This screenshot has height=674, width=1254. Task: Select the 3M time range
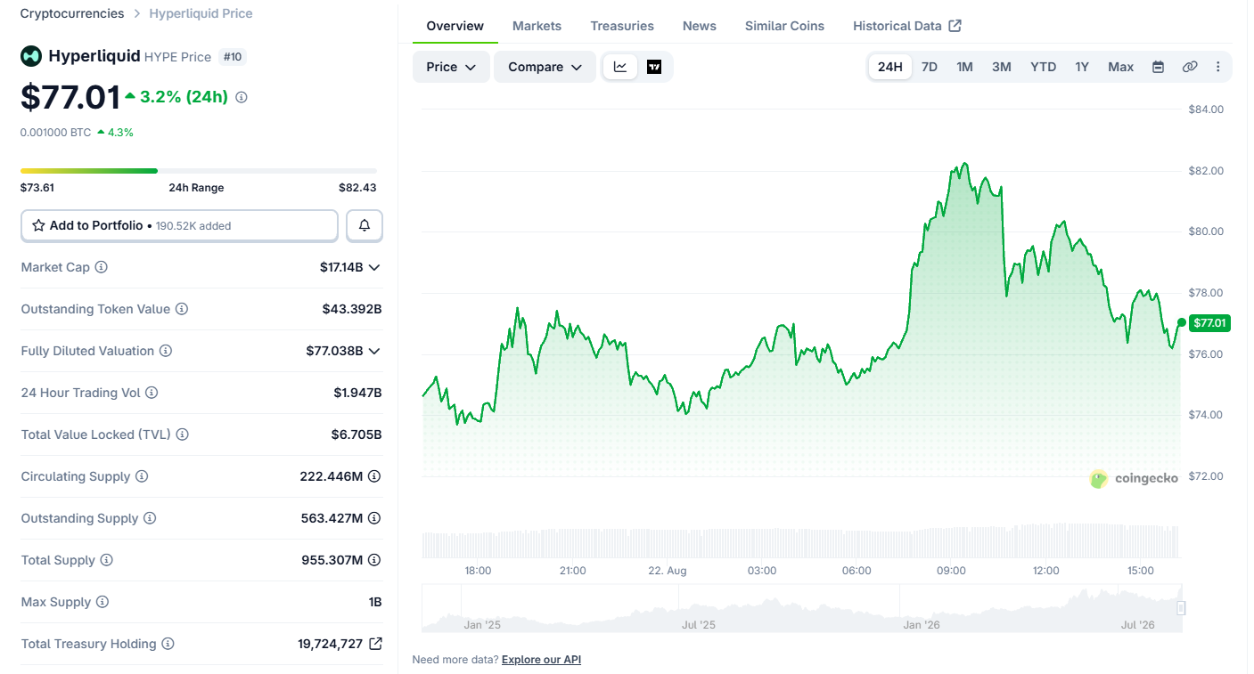[1002, 67]
